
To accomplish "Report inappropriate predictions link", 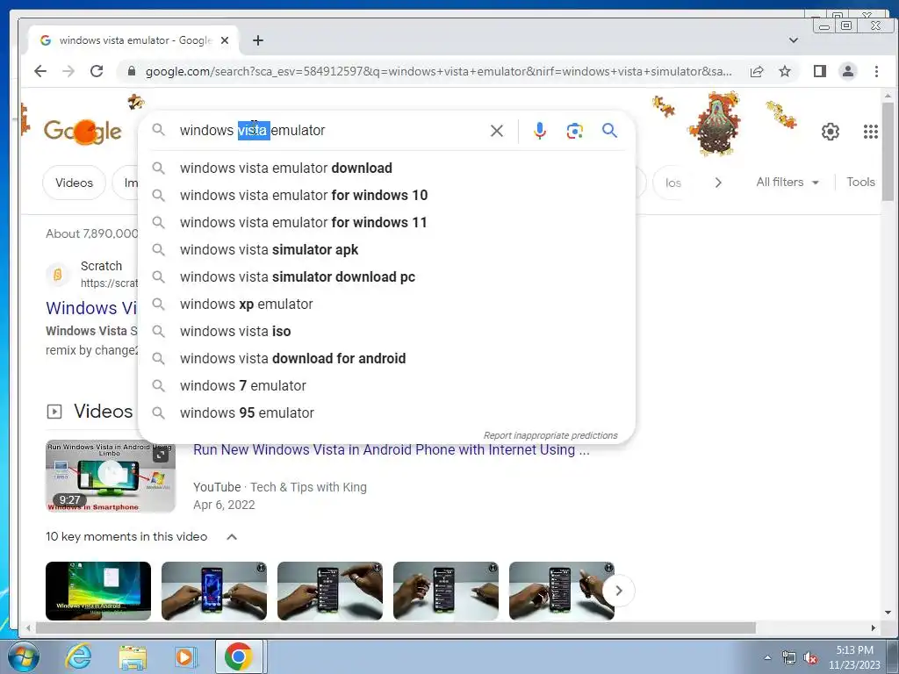I will [550, 435].
